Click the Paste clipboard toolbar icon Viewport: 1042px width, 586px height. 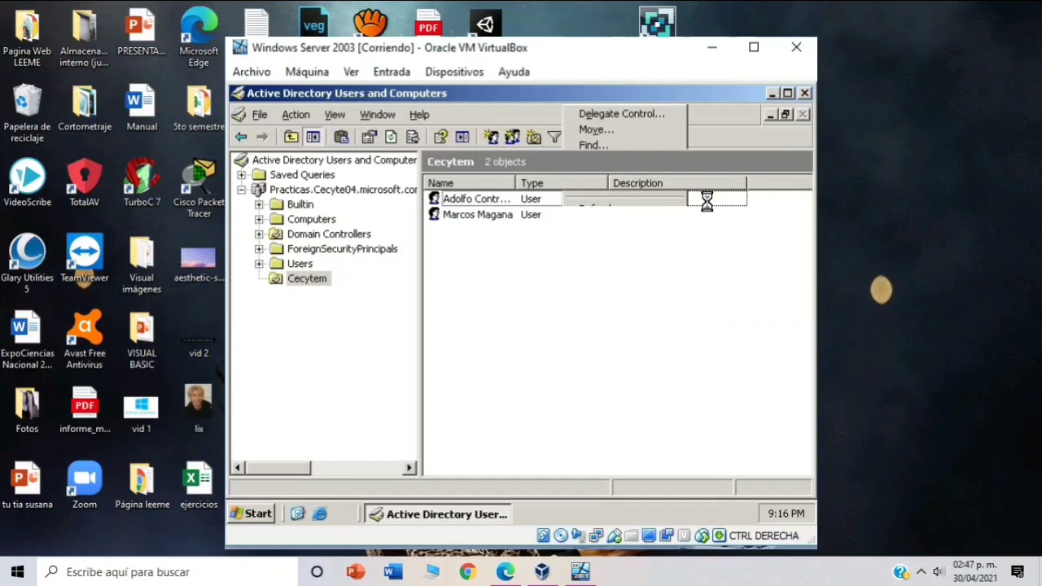(x=341, y=138)
